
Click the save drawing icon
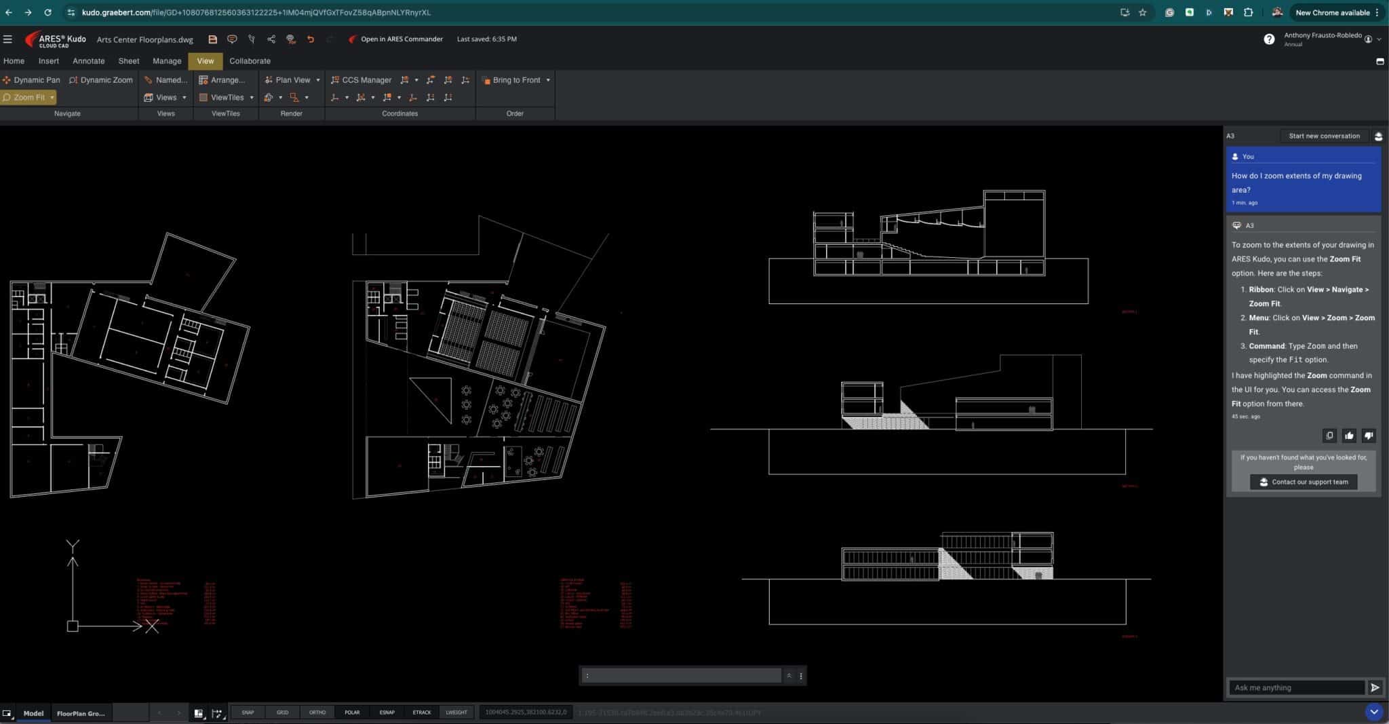coord(213,39)
